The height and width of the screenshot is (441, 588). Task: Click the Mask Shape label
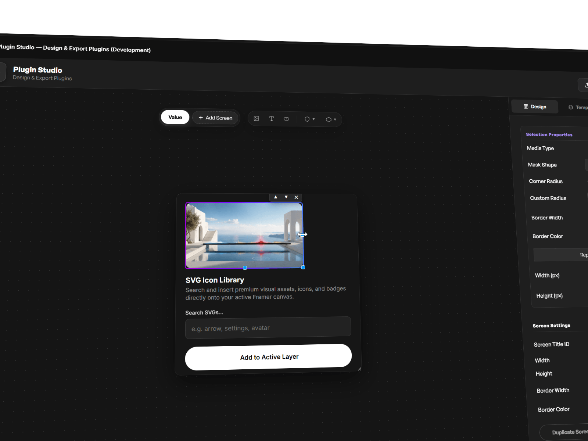(542, 165)
